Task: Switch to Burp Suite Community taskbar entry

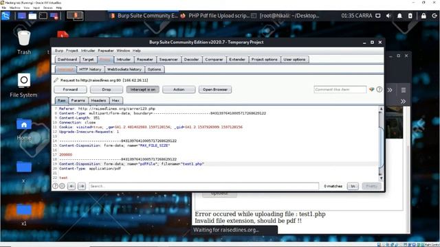Action: 144,16
